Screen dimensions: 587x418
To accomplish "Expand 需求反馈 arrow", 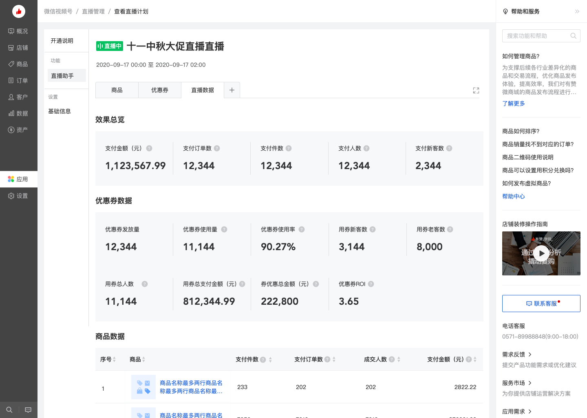I will tap(530, 354).
